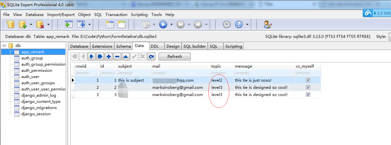Toggle cc_myself checkbox for the level2 row
This screenshot has height=145, width=391.
(308, 80)
